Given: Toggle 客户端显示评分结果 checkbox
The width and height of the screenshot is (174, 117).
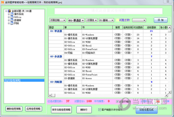Looking at the screenshot, I should [x=100, y=110].
